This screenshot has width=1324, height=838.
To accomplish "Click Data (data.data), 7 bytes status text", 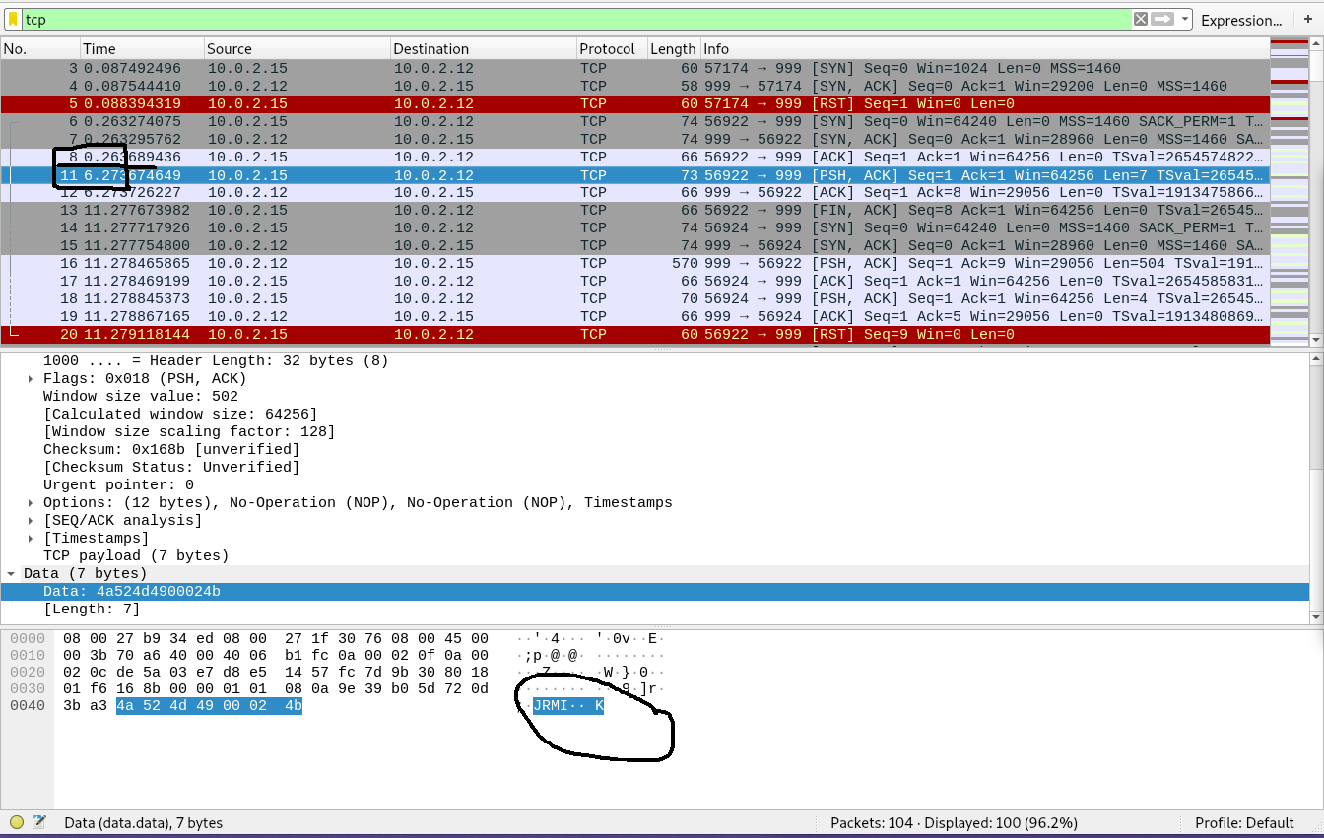I will tap(144, 823).
